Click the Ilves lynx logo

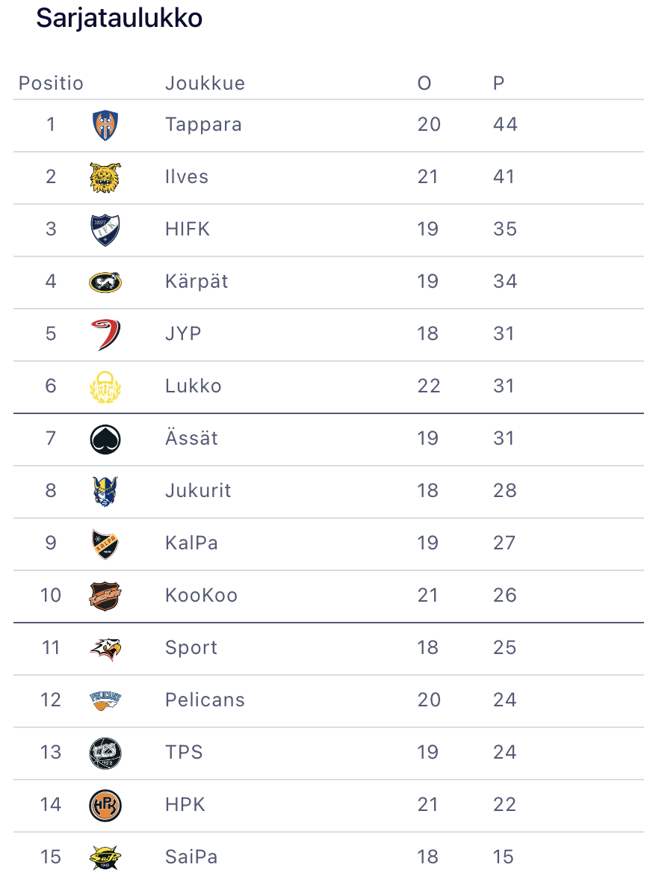pos(105,177)
